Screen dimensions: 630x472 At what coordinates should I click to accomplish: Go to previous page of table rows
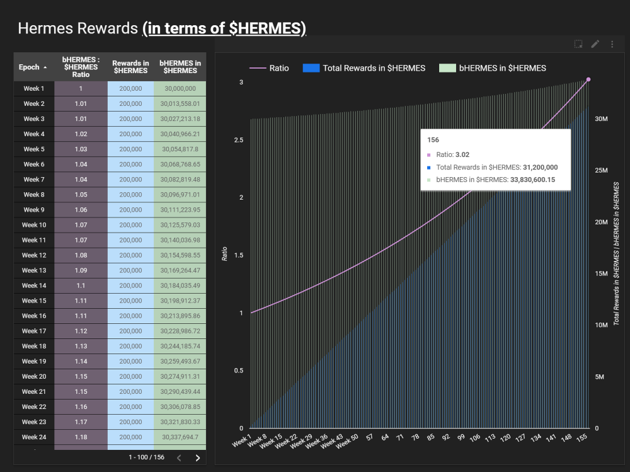[179, 458]
